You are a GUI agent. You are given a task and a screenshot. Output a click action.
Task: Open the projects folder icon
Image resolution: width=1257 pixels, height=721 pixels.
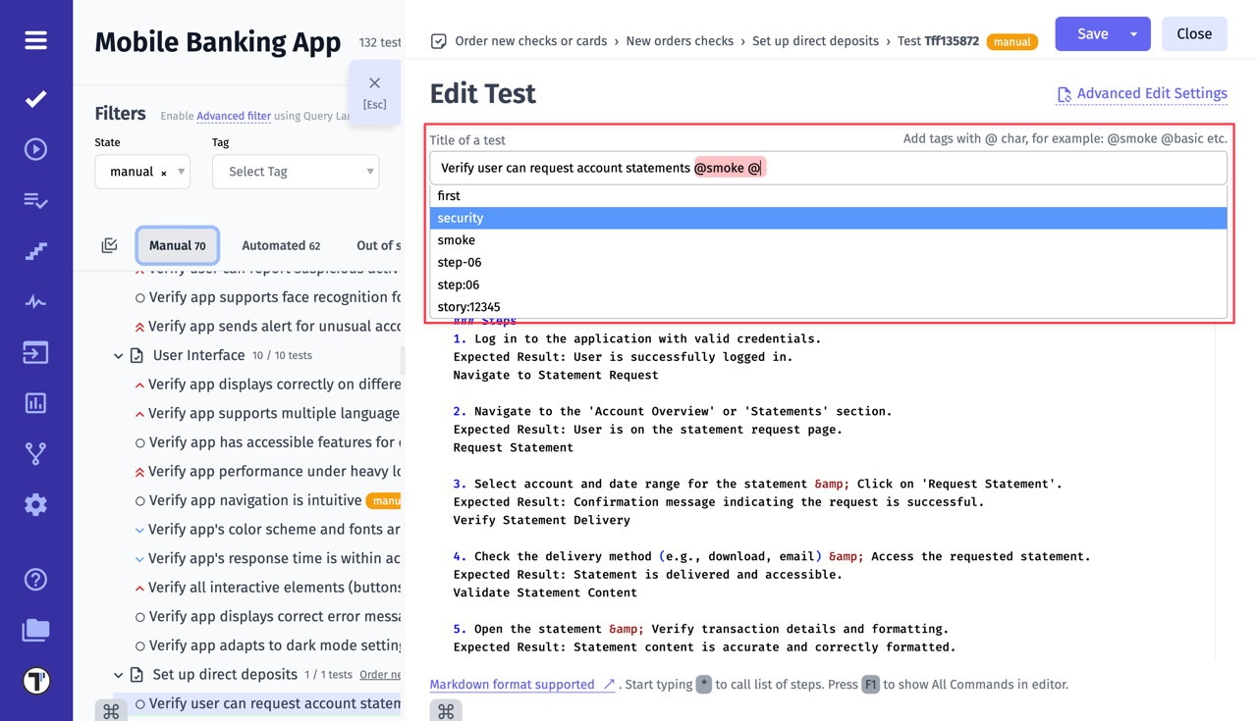click(x=35, y=630)
